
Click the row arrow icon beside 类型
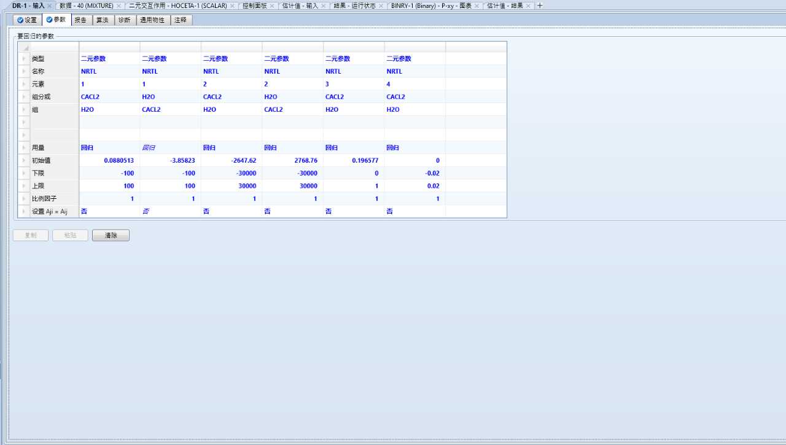point(24,59)
